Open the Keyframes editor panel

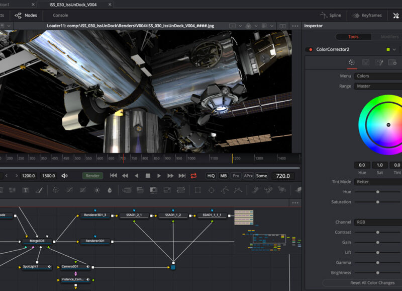coord(367,16)
